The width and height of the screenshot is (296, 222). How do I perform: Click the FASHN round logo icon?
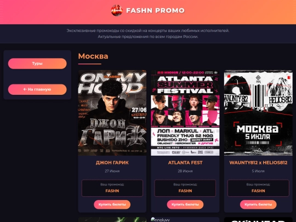[x=117, y=10]
